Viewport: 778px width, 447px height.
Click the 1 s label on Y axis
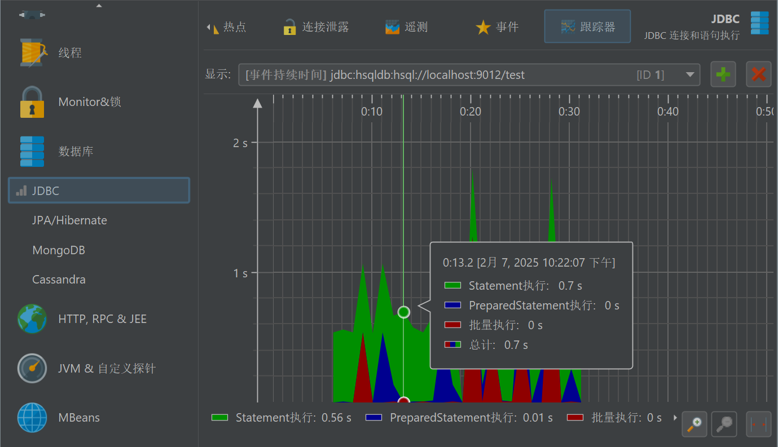pyautogui.click(x=240, y=273)
